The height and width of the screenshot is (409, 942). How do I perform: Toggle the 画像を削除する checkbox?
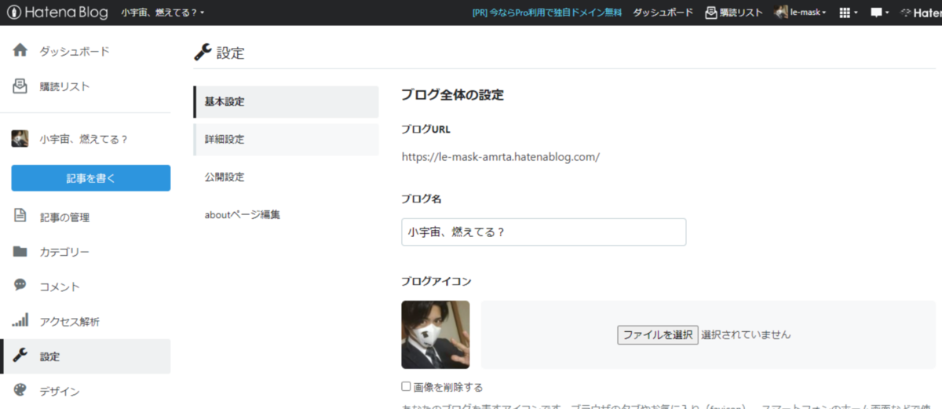(x=406, y=386)
